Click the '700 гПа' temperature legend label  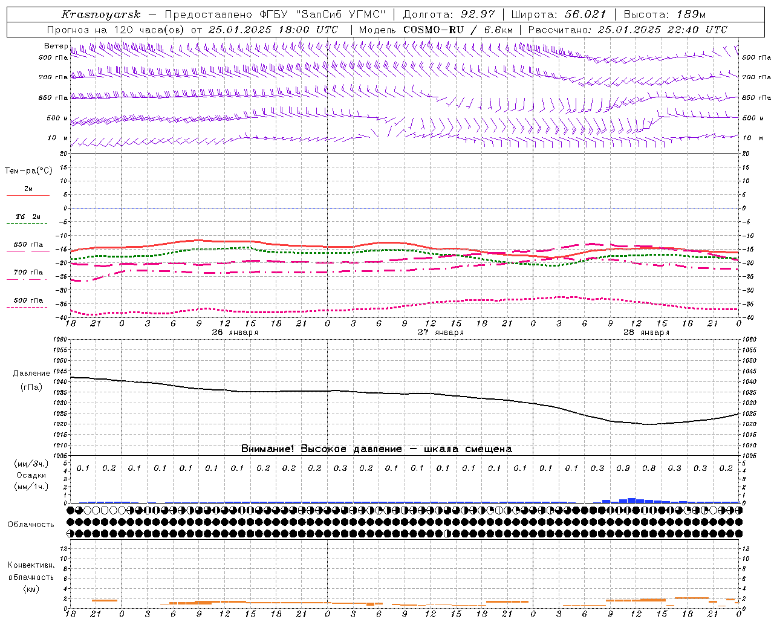(28, 273)
